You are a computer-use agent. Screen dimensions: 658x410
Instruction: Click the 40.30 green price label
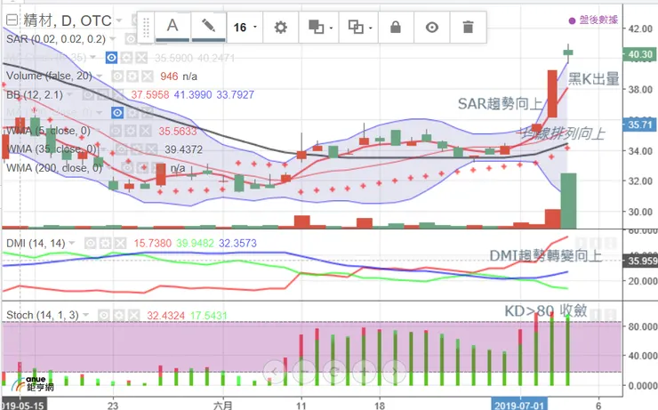[x=640, y=54]
